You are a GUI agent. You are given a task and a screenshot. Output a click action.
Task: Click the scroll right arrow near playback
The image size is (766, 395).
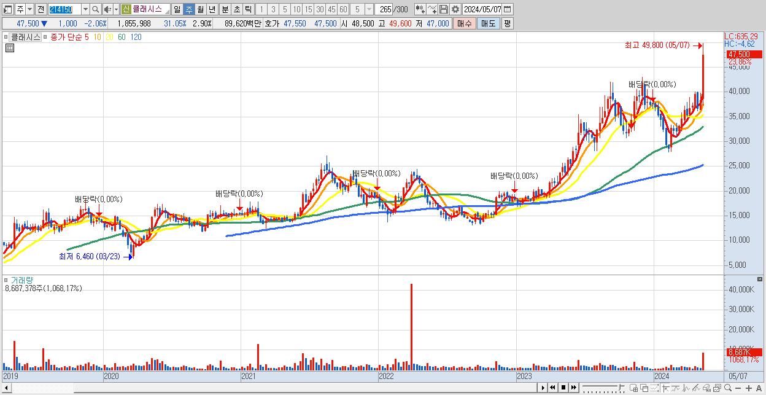(543, 388)
